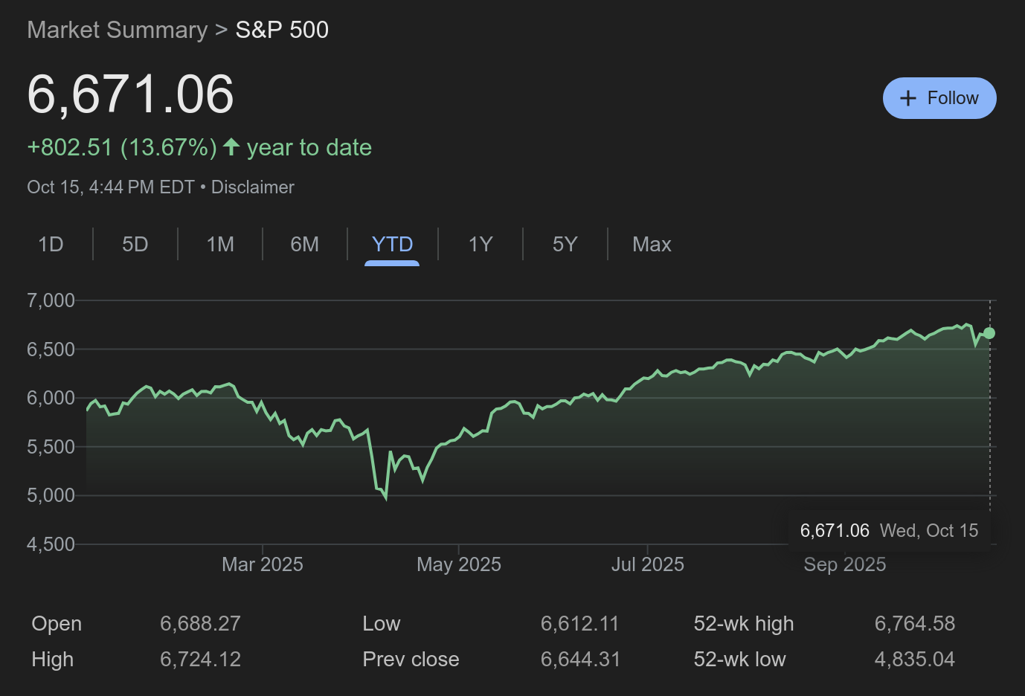Image resolution: width=1025 pixels, height=696 pixels.
Task: Click the S&P 500 breadcrumb title
Action: tap(282, 30)
